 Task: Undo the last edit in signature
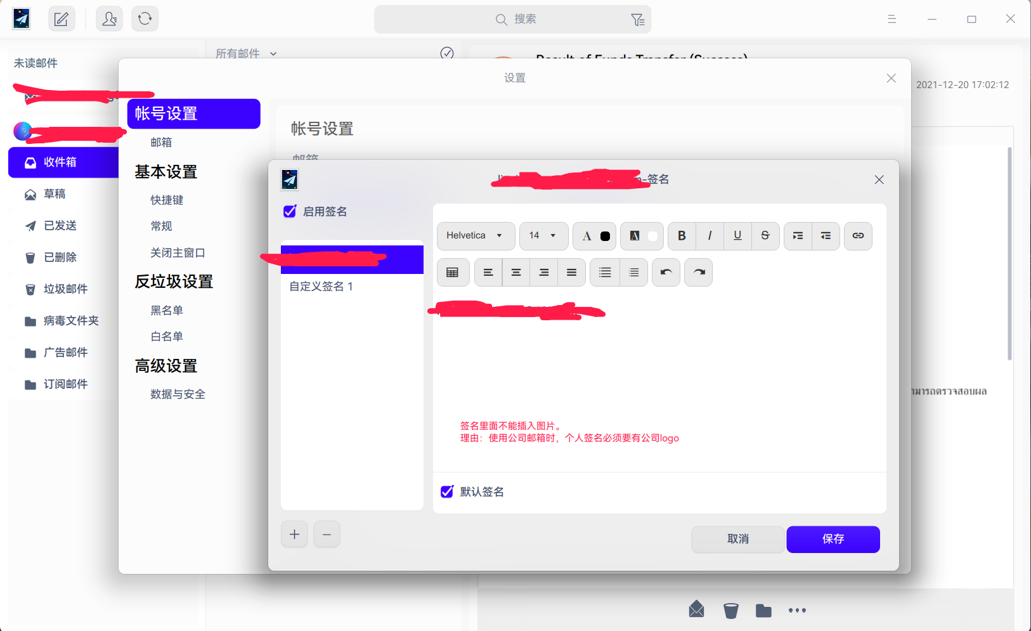(x=666, y=273)
